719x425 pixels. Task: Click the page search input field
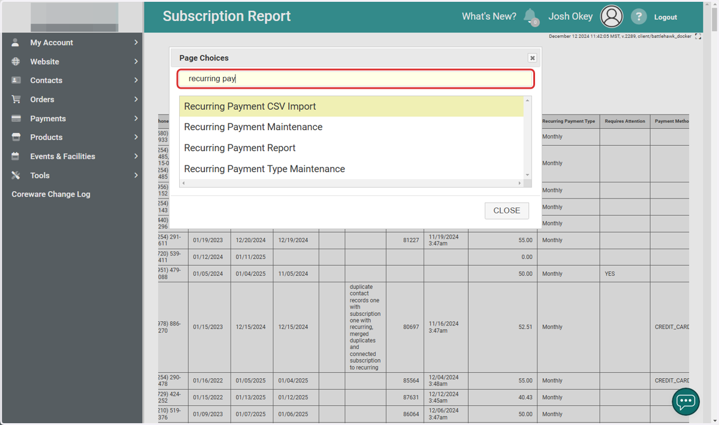tap(355, 79)
